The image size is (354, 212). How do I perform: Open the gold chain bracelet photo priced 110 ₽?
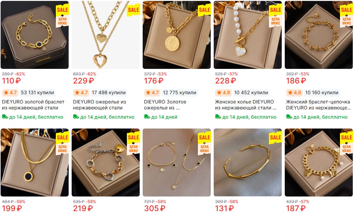pyautogui.click(x=35, y=35)
